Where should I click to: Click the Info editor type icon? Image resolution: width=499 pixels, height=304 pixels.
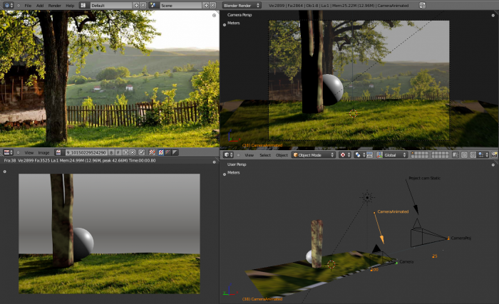(x=6, y=5)
